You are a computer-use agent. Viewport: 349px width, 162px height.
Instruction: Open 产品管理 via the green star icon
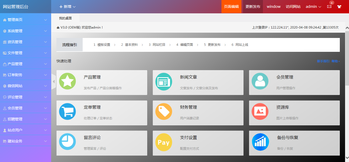pyautogui.click(x=67, y=81)
